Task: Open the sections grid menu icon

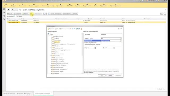Action: [x=4, y=9]
